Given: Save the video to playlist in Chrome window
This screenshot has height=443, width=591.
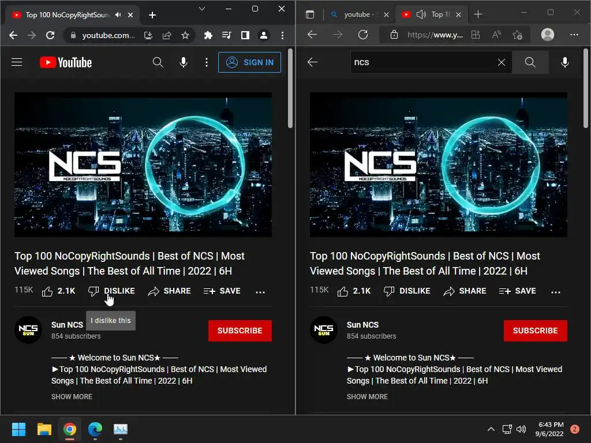Looking at the screenshot, I should (x=222, y=291).
